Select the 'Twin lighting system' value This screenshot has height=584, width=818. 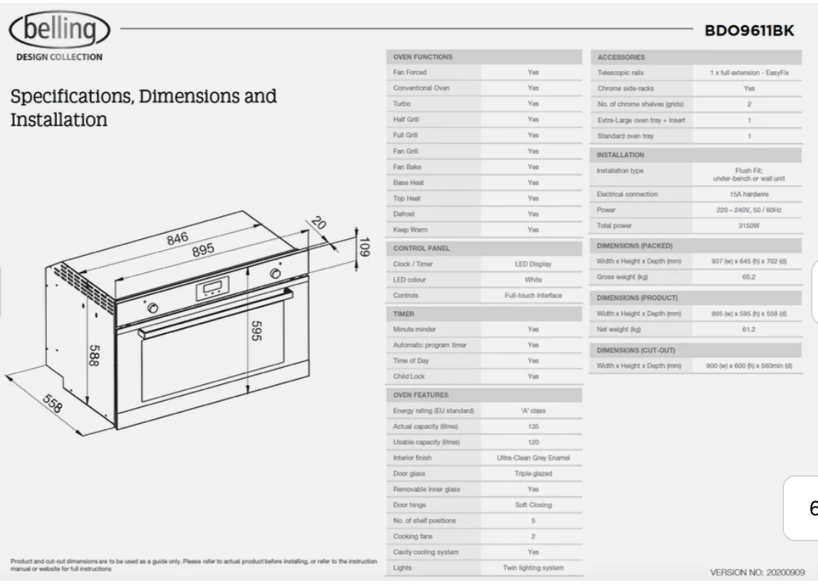click(533, 567)
